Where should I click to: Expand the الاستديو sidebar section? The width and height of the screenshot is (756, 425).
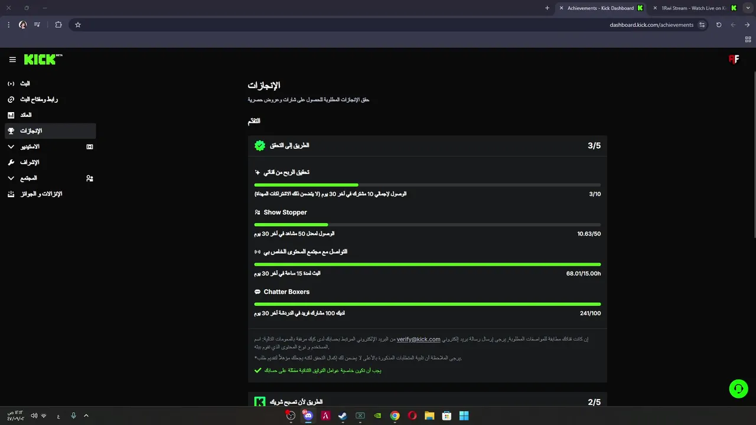click(x=11, y=146)
